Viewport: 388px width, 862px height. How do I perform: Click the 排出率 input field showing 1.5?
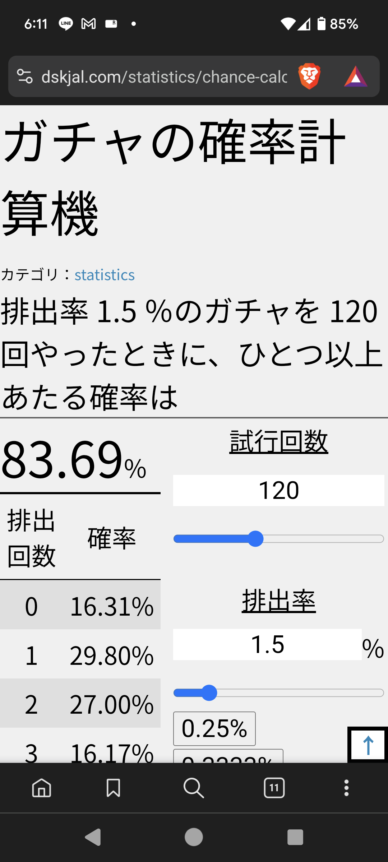(267, 644)
